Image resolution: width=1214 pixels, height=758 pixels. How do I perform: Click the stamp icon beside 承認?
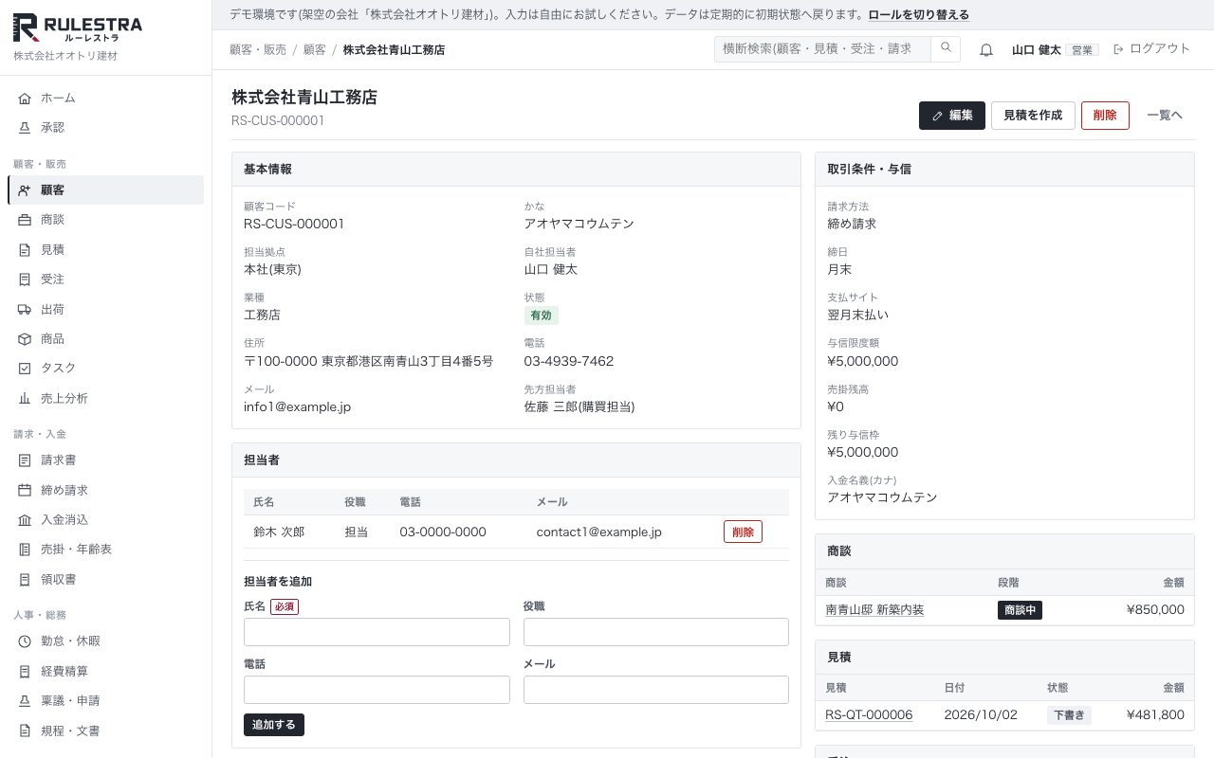[25, 127]
